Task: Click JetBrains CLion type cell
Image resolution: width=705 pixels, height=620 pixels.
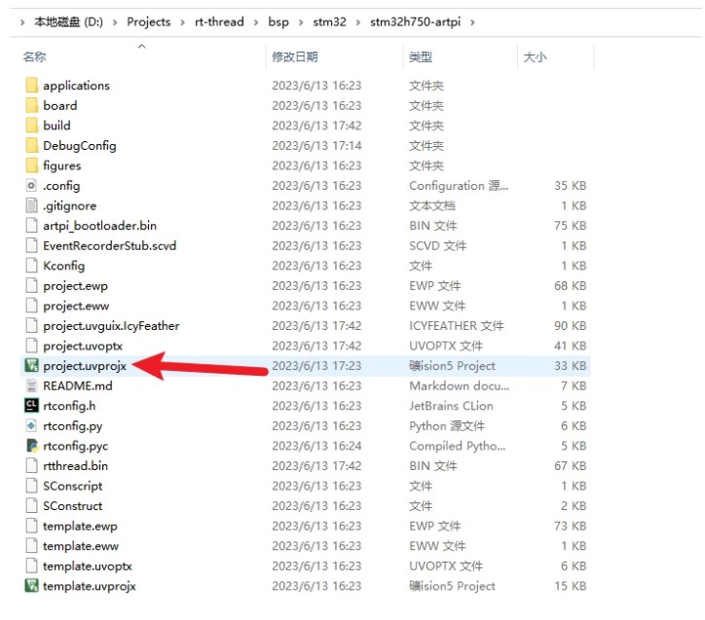Action: click(x=451, y=406)
